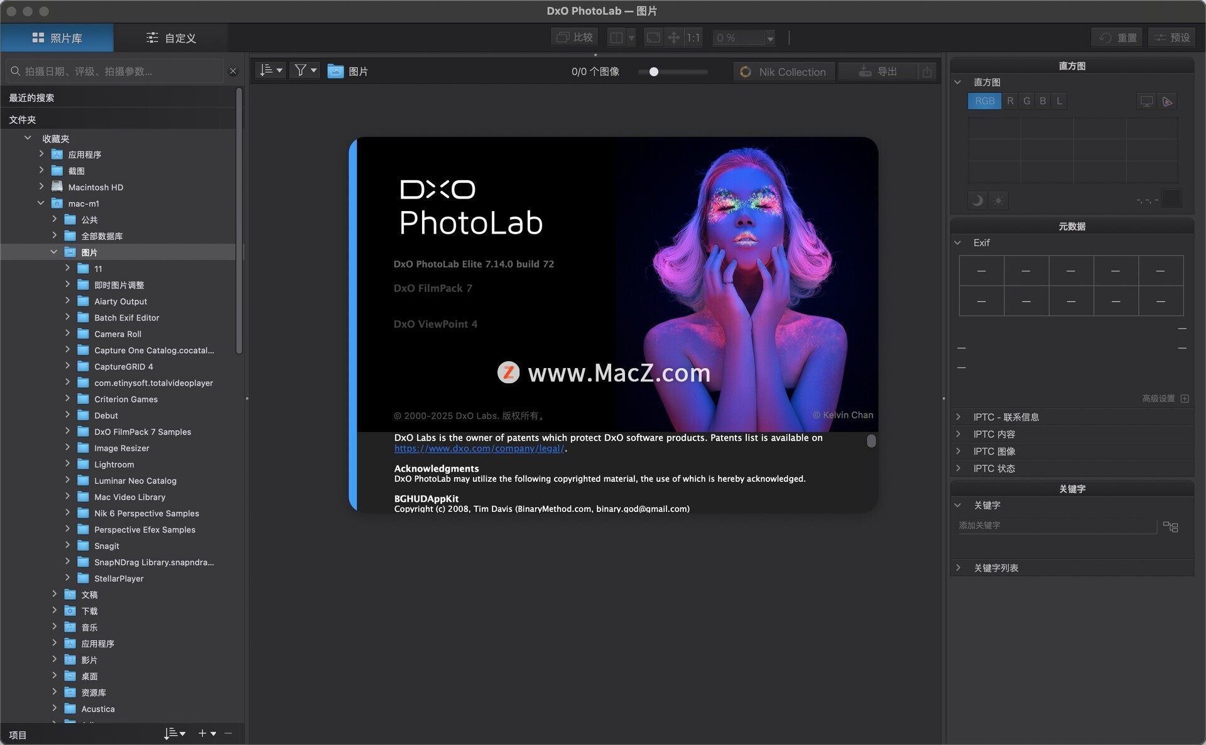1206x745 pixels.
Task: Select the Lightroom folder
Action: 114,465
